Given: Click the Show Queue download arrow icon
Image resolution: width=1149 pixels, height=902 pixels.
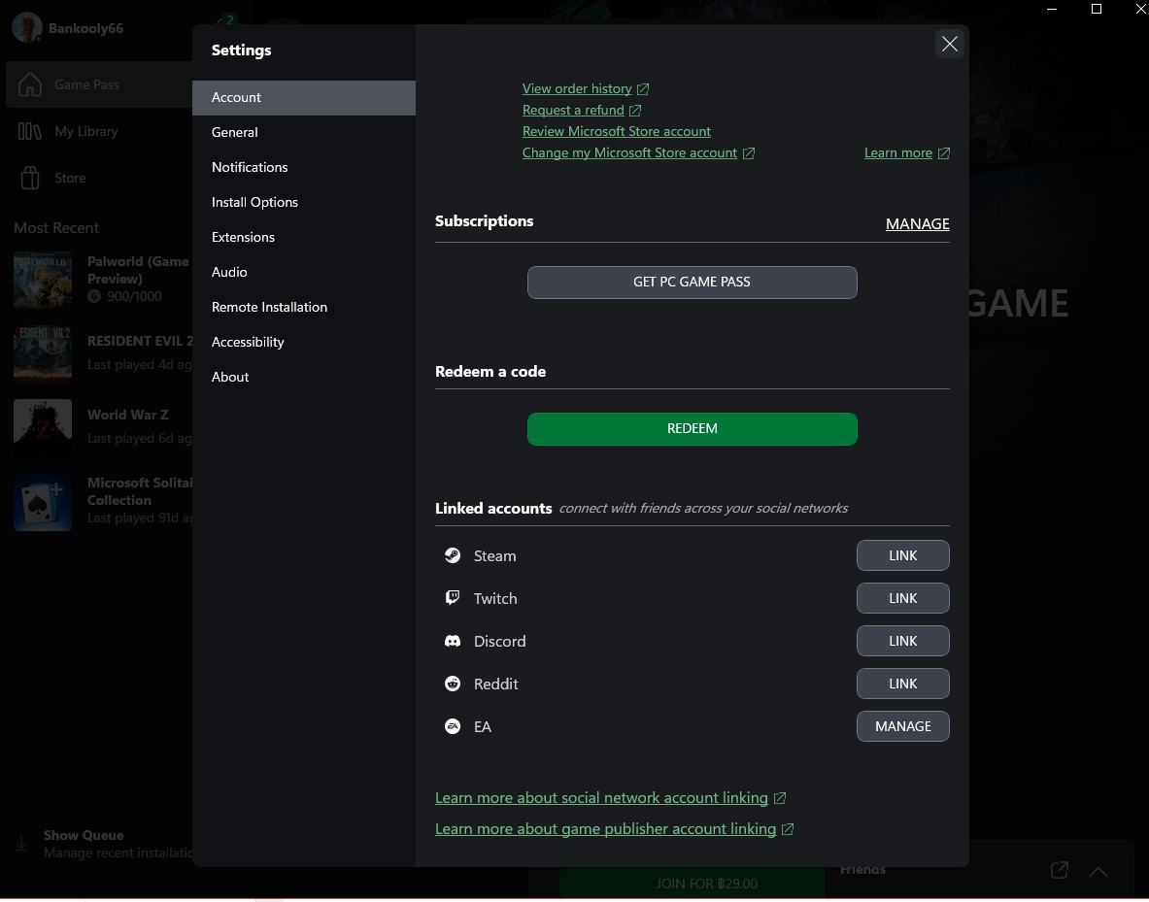Looking at the screenshot, I should (x=22, y=844).
